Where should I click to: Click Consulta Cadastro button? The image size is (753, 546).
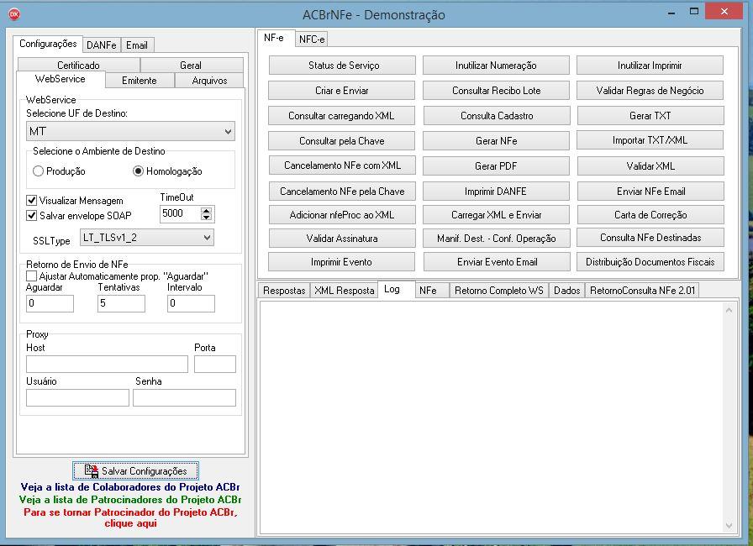496,116
